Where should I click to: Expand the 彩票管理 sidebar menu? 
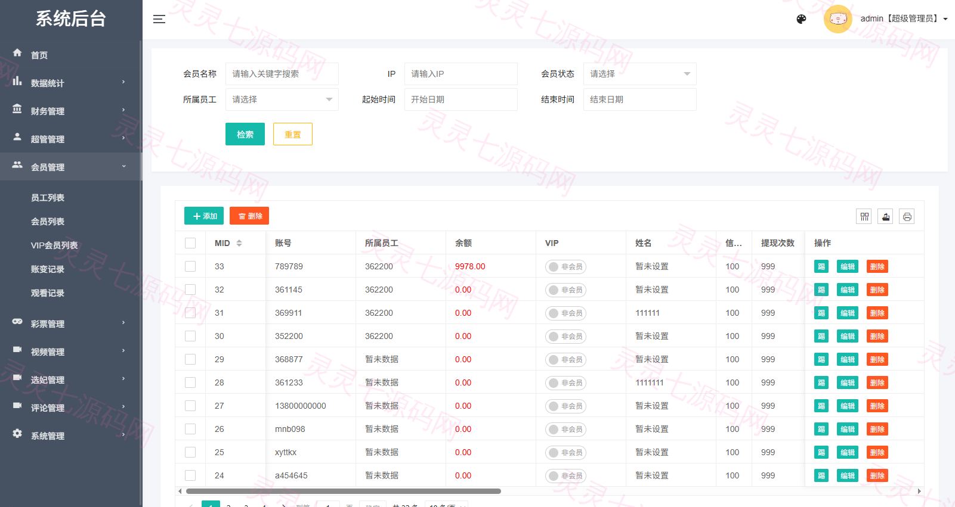(x=71, y=324)
